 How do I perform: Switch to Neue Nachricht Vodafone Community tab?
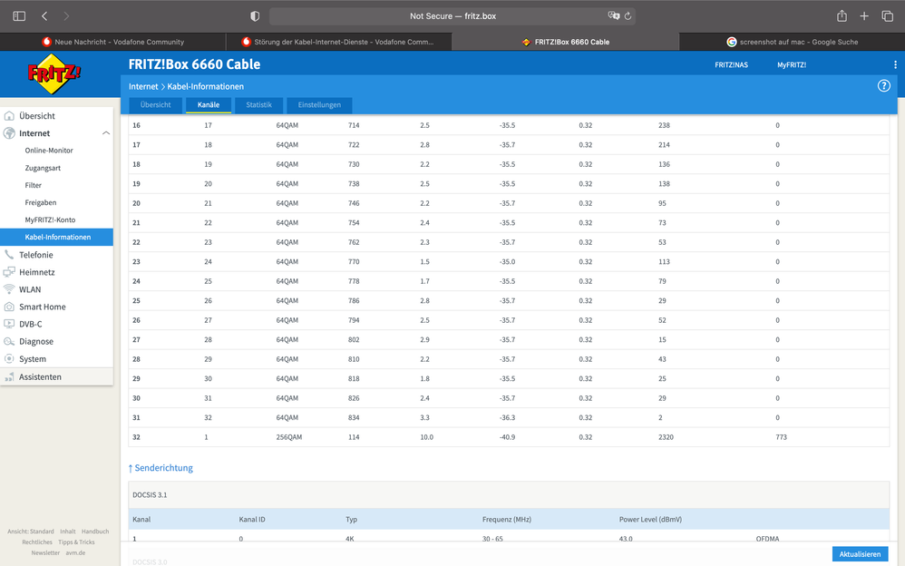tap(113, 42)
